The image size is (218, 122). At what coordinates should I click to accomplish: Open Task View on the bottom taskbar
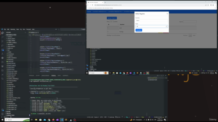tap(32, 120)
